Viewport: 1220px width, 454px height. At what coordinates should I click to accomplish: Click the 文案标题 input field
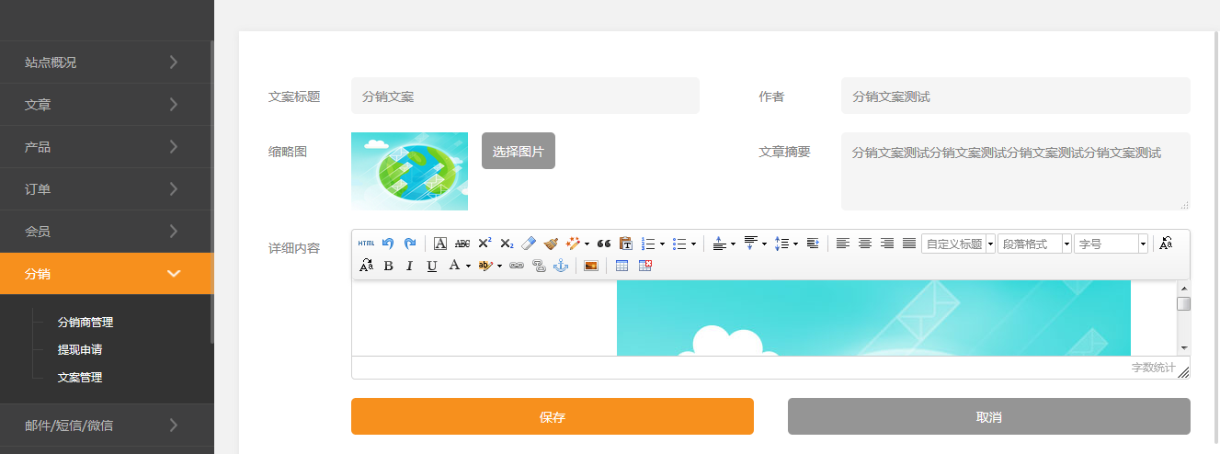click(x=525, y=96)
